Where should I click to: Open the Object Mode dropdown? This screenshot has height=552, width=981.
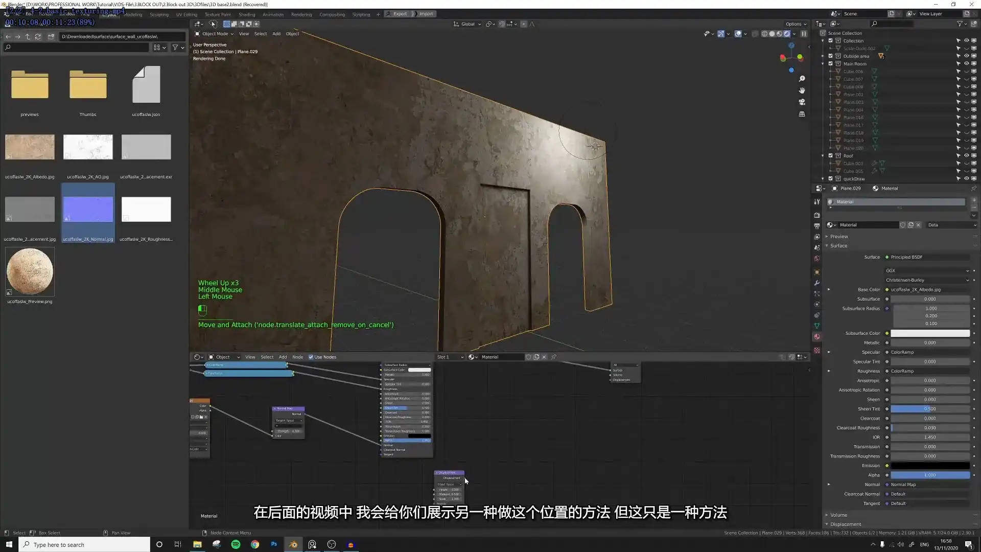(215, 34)
